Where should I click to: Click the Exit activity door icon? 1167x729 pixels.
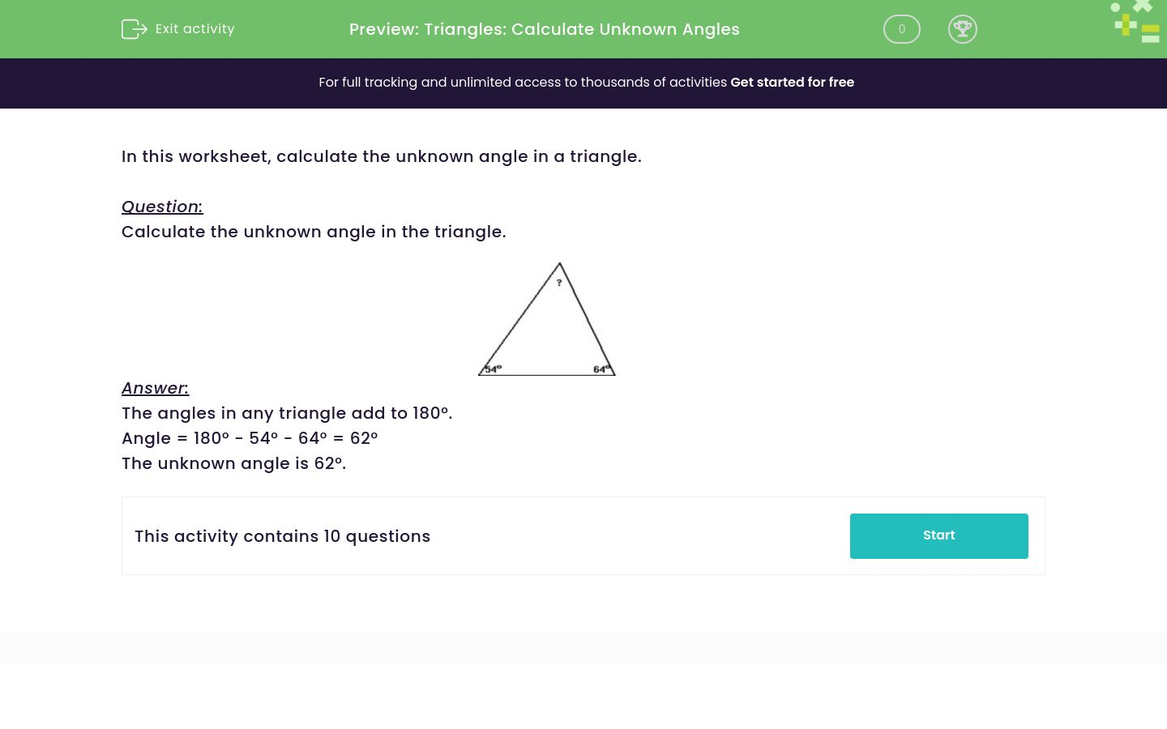click(x=135, y=29)
